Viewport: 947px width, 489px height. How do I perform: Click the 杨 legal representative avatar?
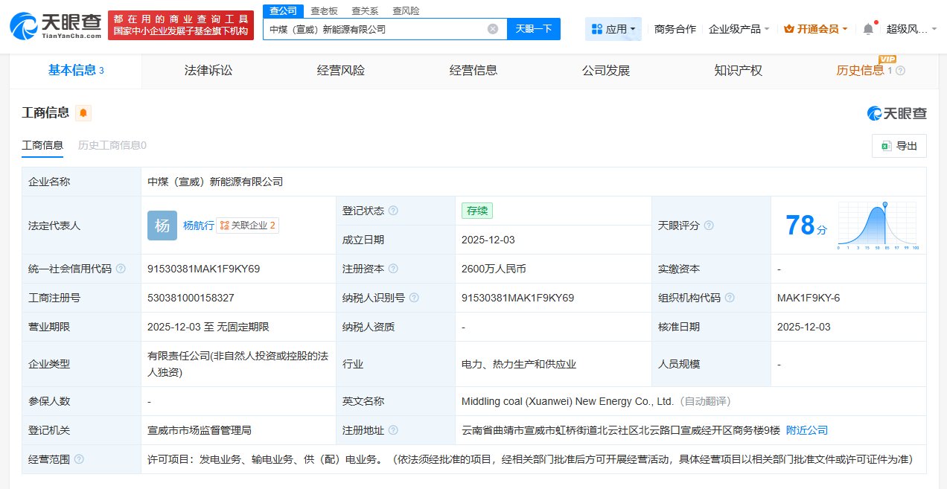point(162,226)
